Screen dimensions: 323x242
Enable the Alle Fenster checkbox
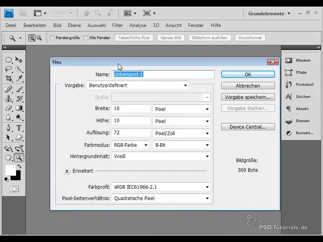pyautogui.click(x=86, y=38)
